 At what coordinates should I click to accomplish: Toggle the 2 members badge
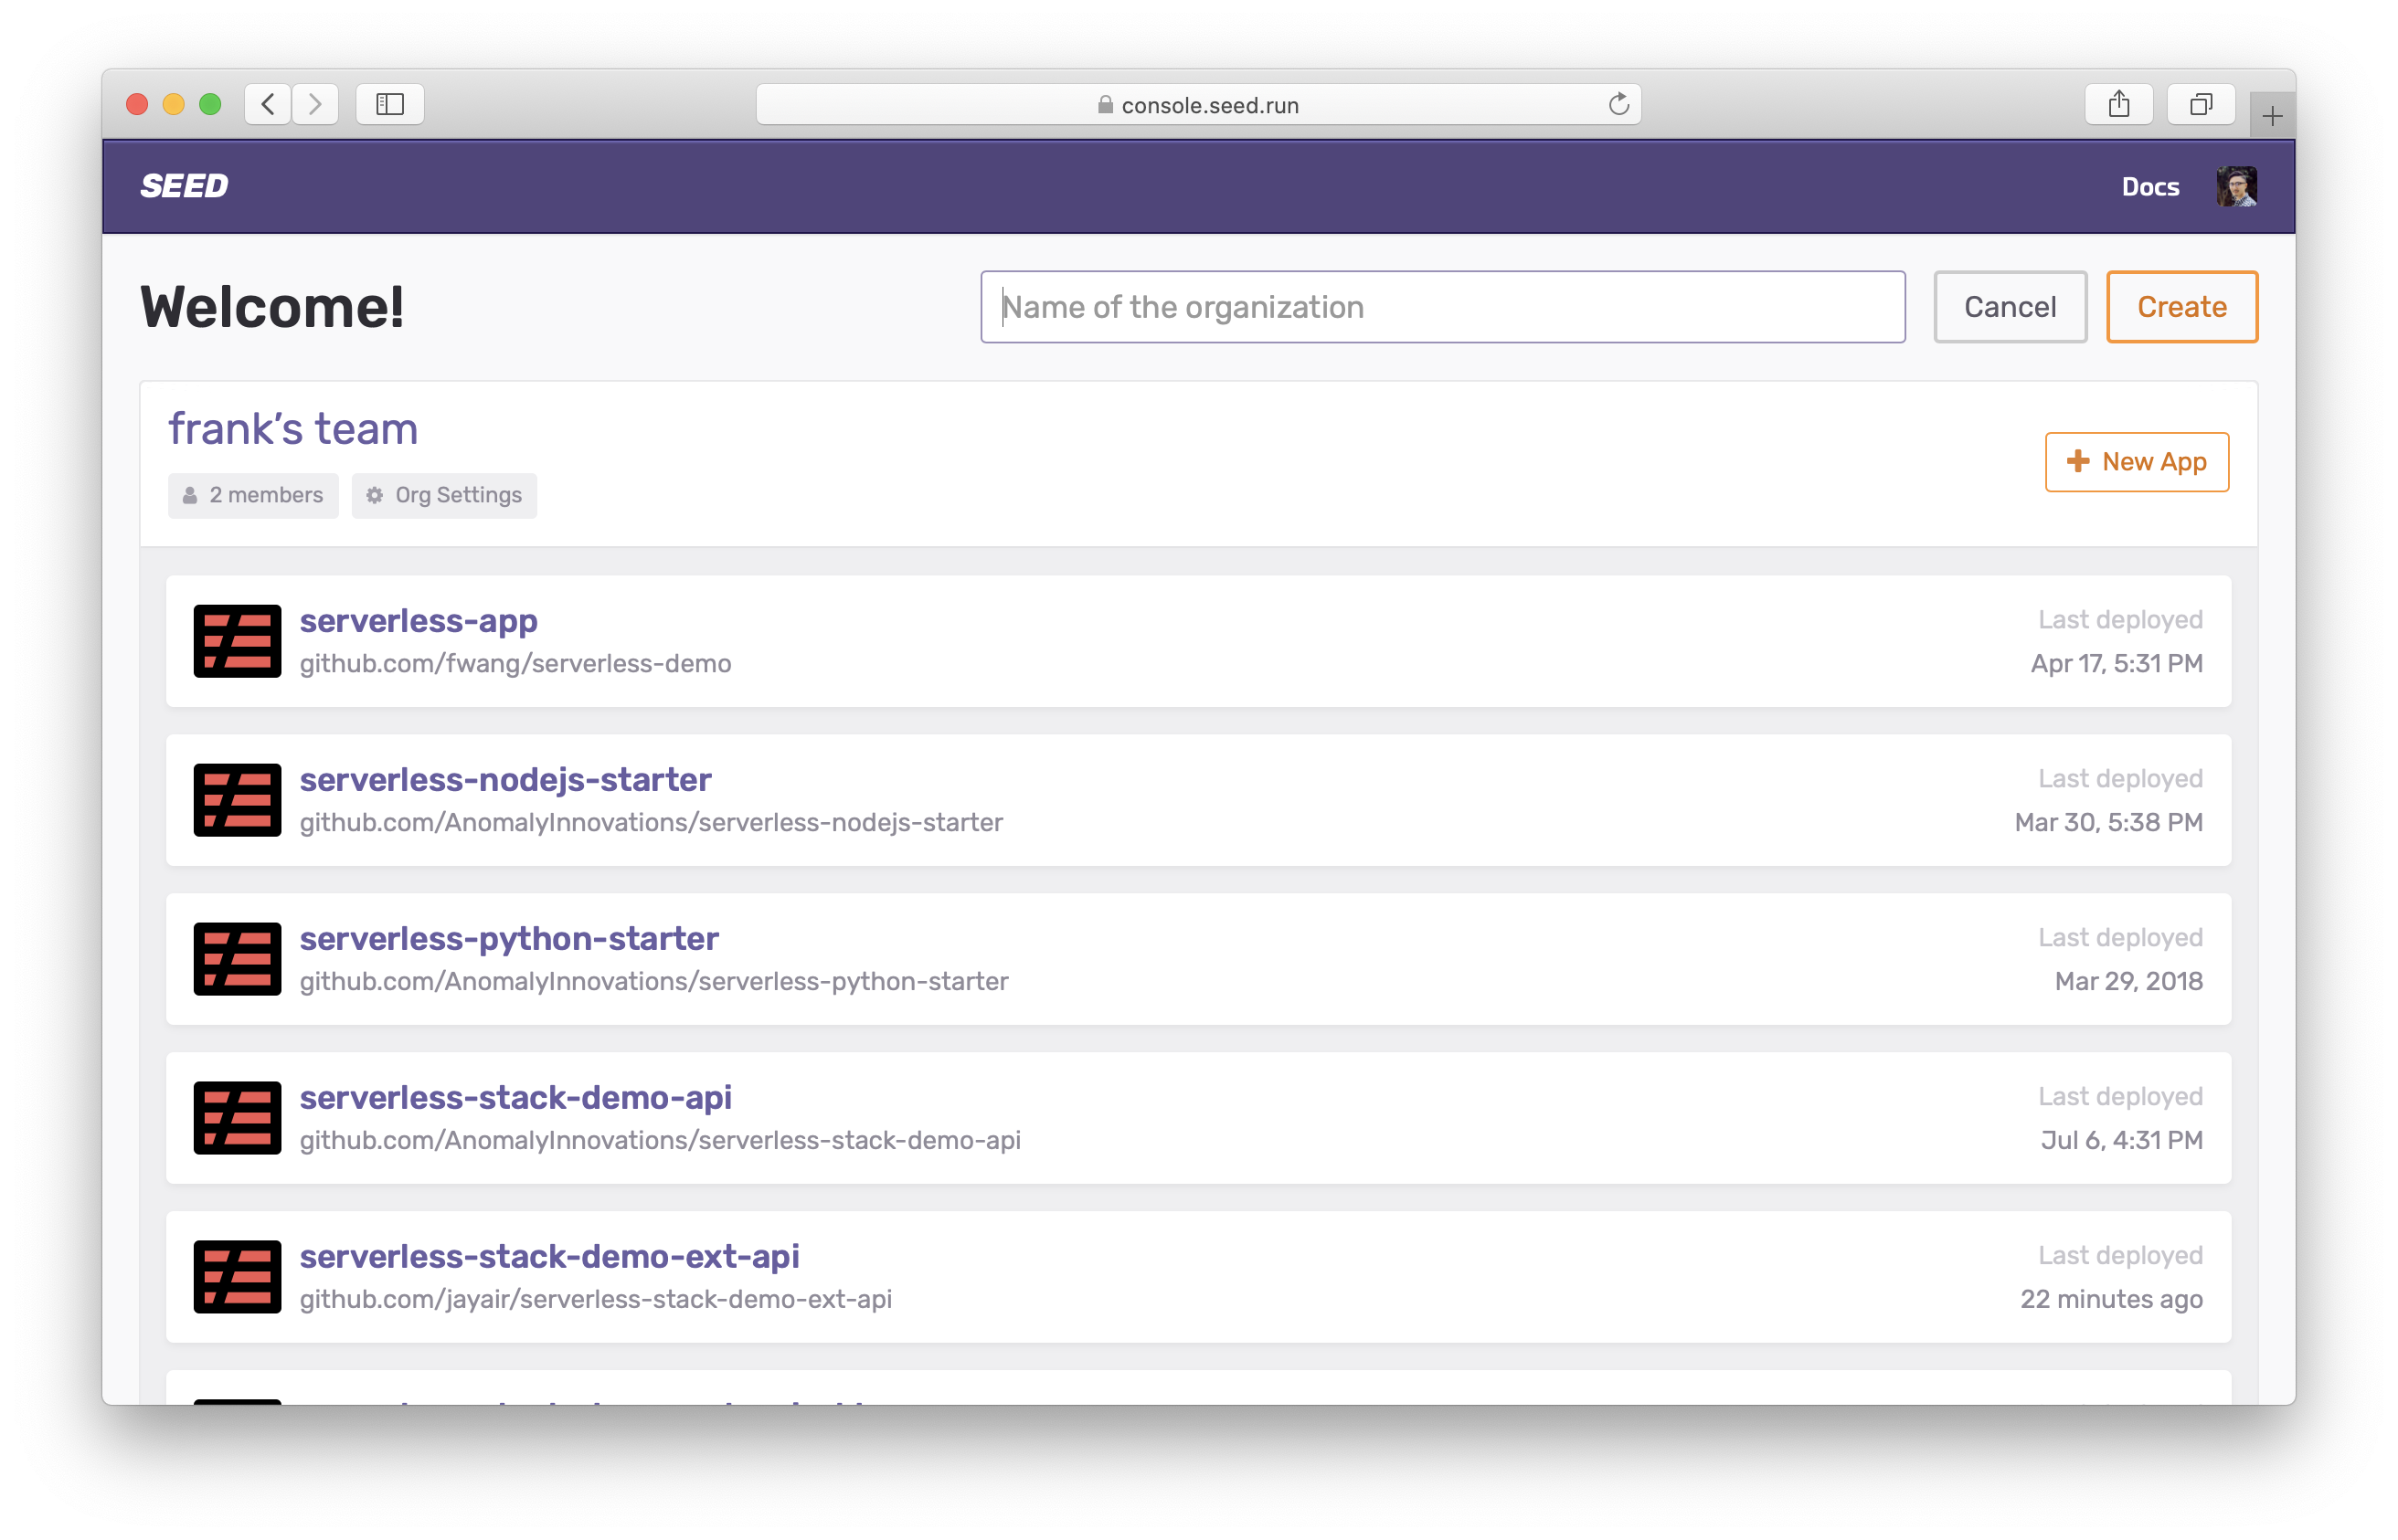(x=251, y=494)
